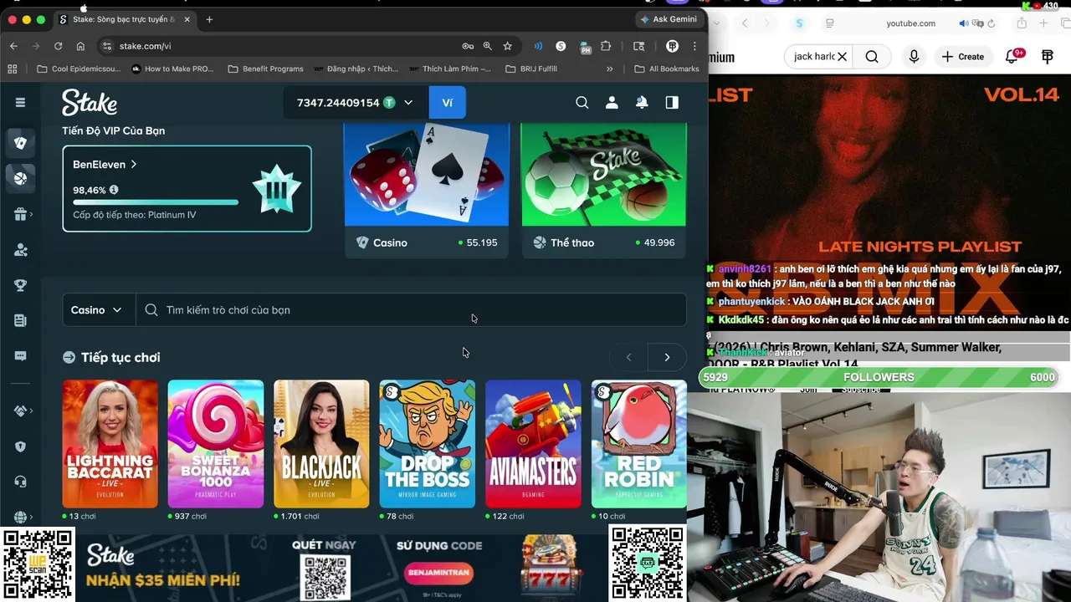Click the VIP progress bar
Viewport: 1071px width, 602px height.
[156, 202]
